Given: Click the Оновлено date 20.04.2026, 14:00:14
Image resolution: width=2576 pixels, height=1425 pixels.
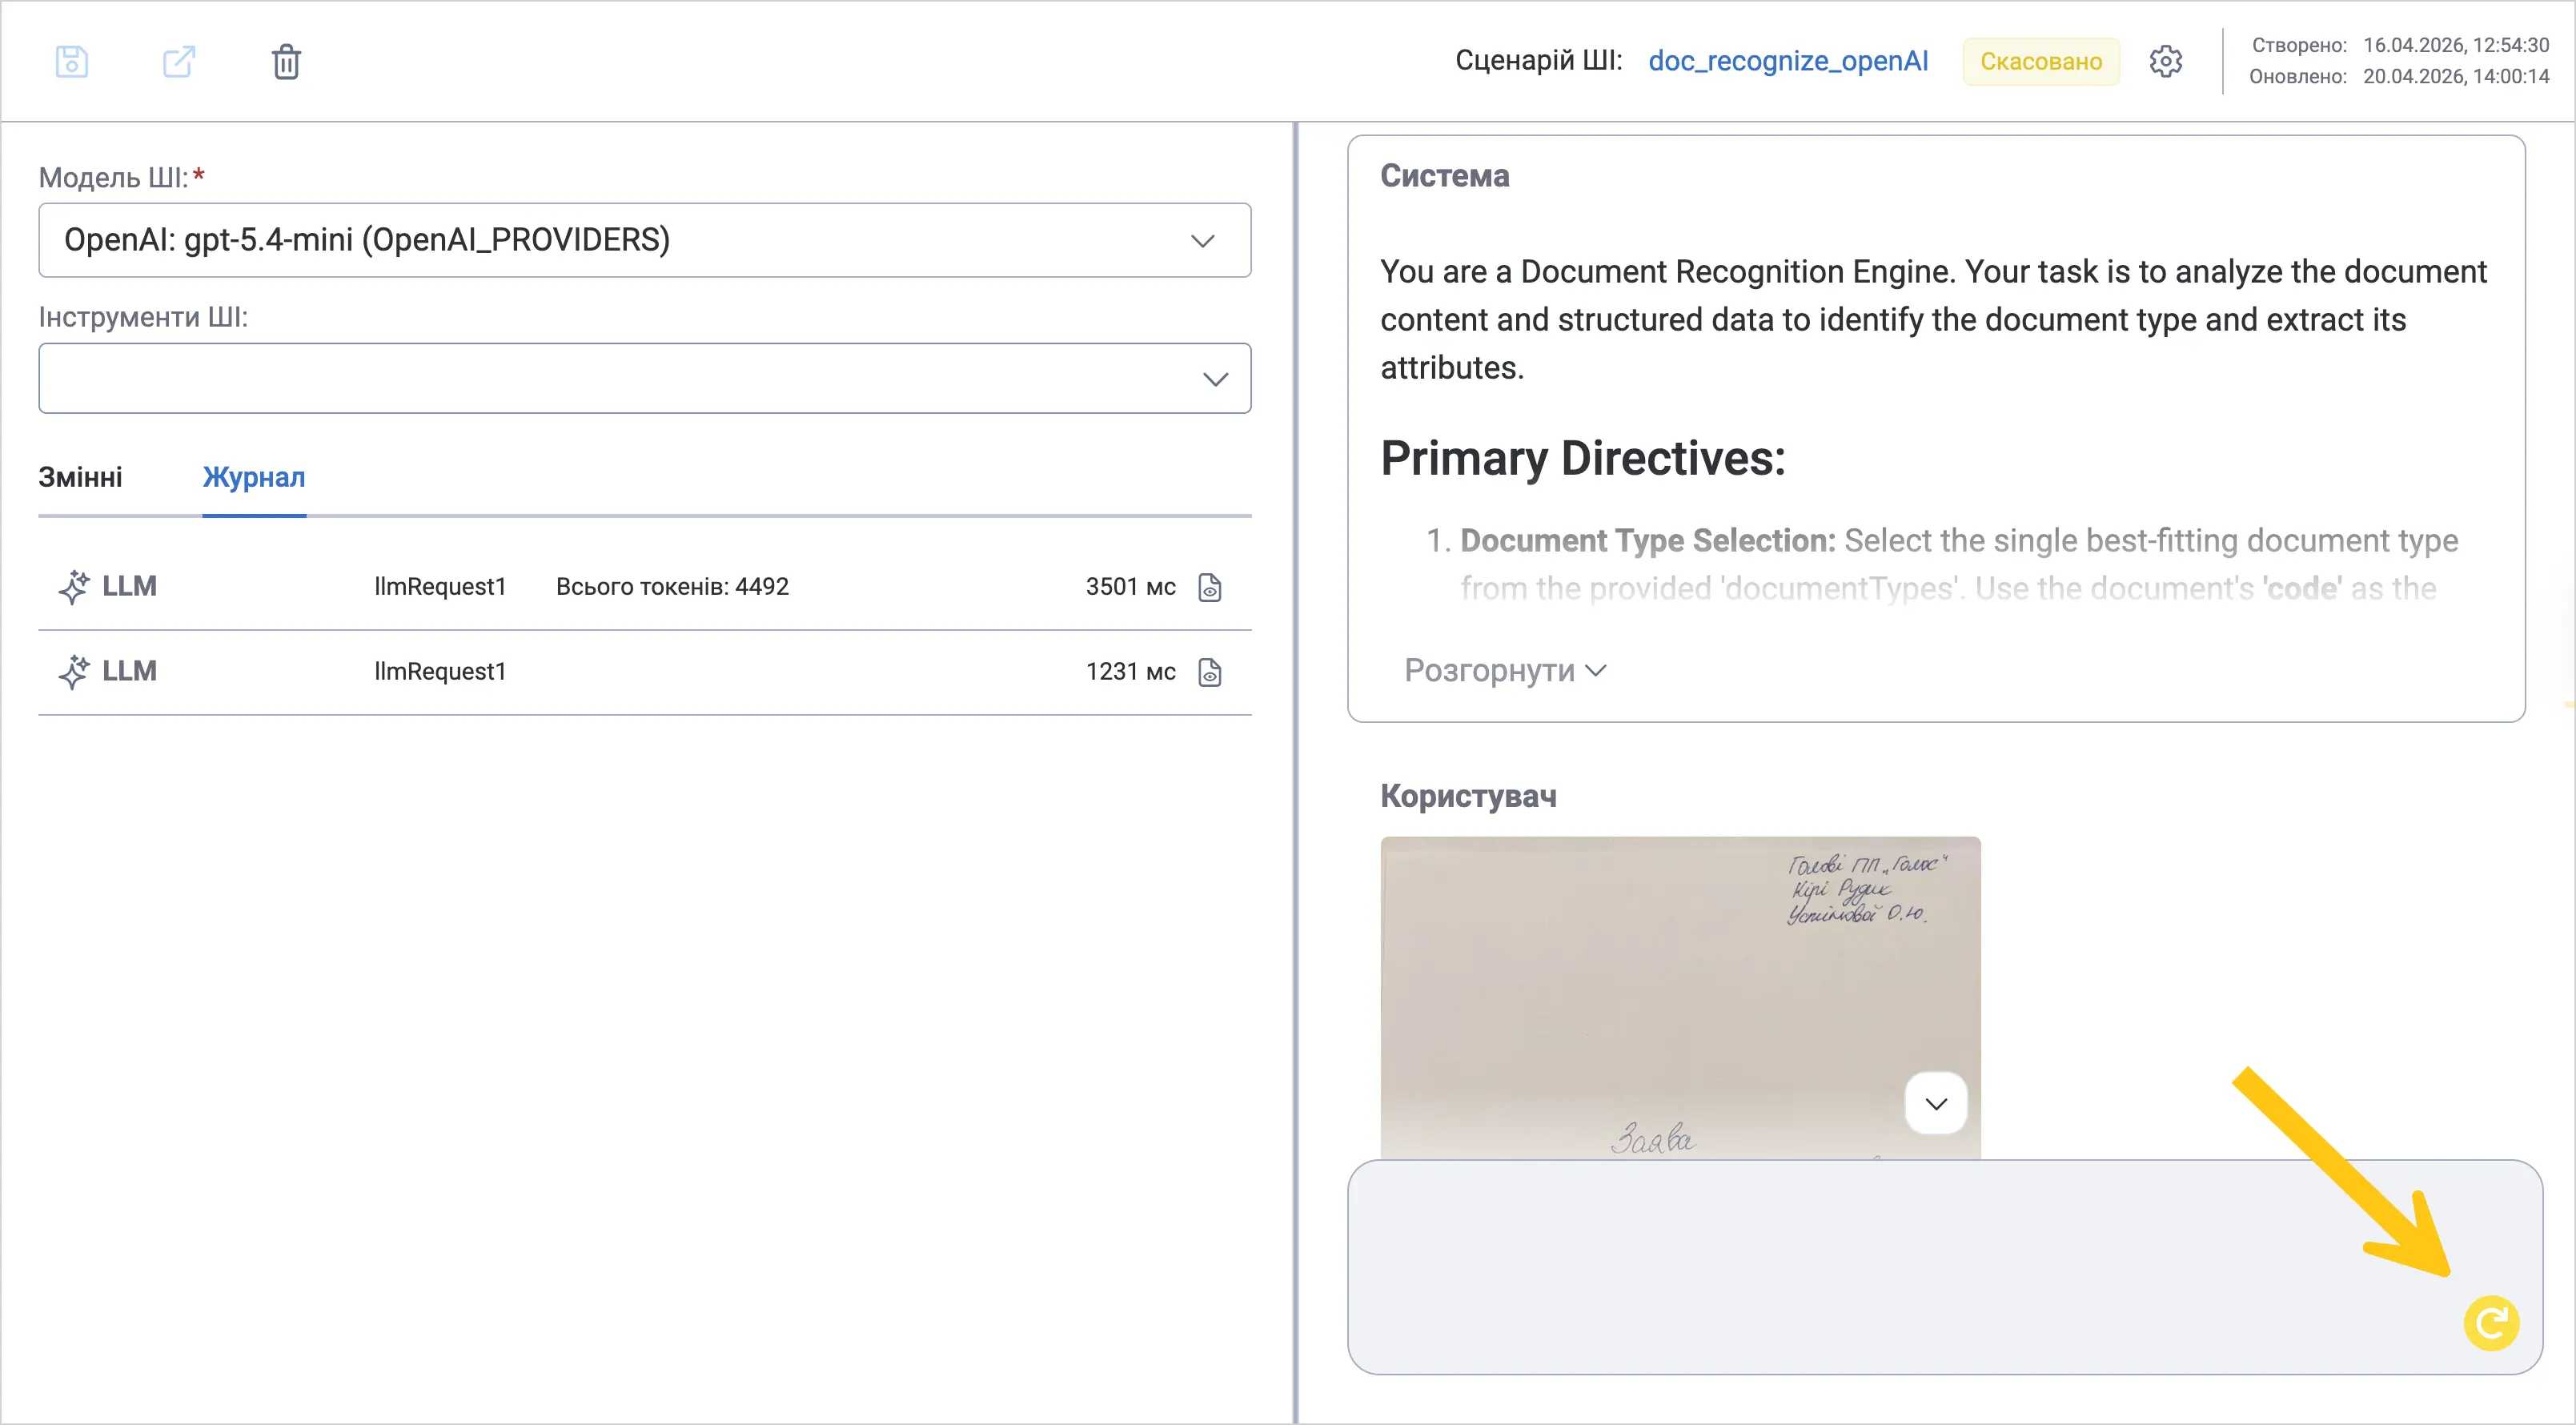Looking at the screenshot, I should 2456,76.
